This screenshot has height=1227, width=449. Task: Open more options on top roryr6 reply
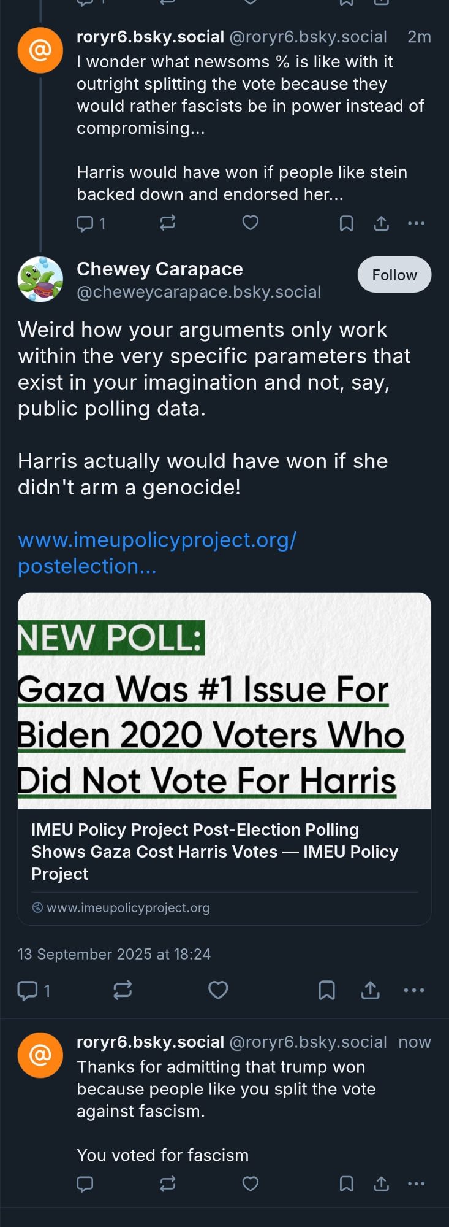point(416,223)
